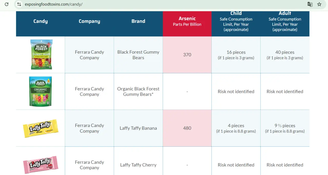Reload the page with the refresh icon

click(7, 4)
